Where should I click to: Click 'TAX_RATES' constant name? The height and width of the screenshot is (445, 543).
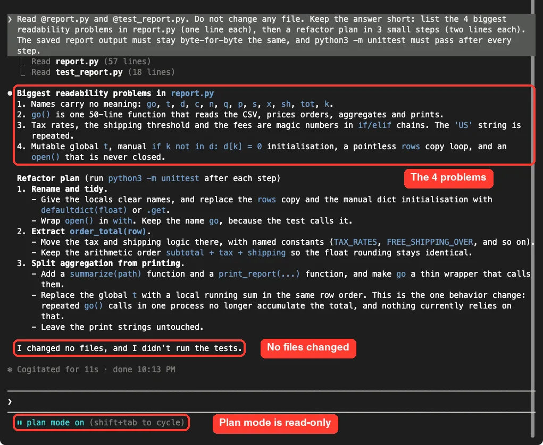[355, 242]
